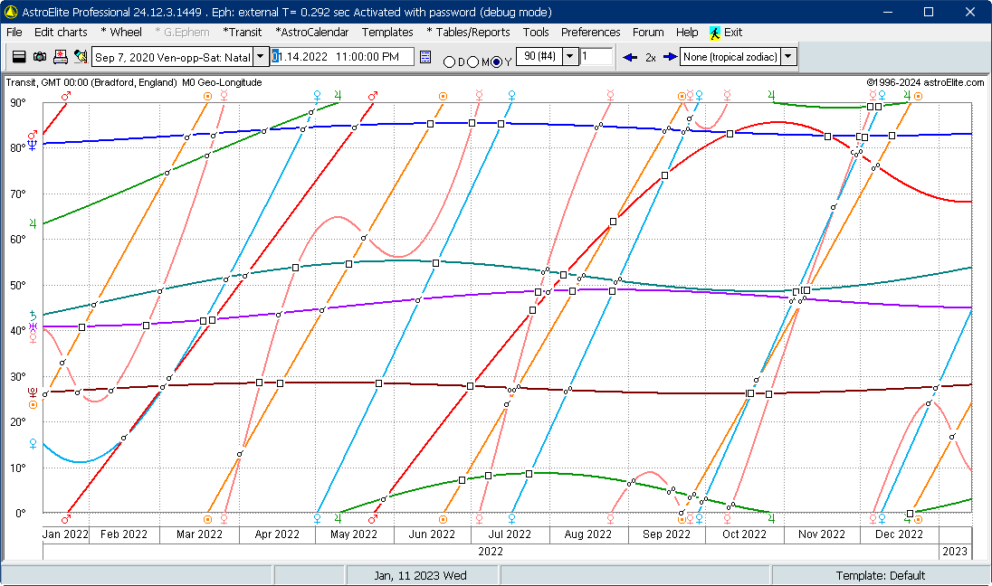This screenshot has width=992, height=586.
Task: Click the blue Venus glyph beside the degree axis
Action: tap(33, 444)
